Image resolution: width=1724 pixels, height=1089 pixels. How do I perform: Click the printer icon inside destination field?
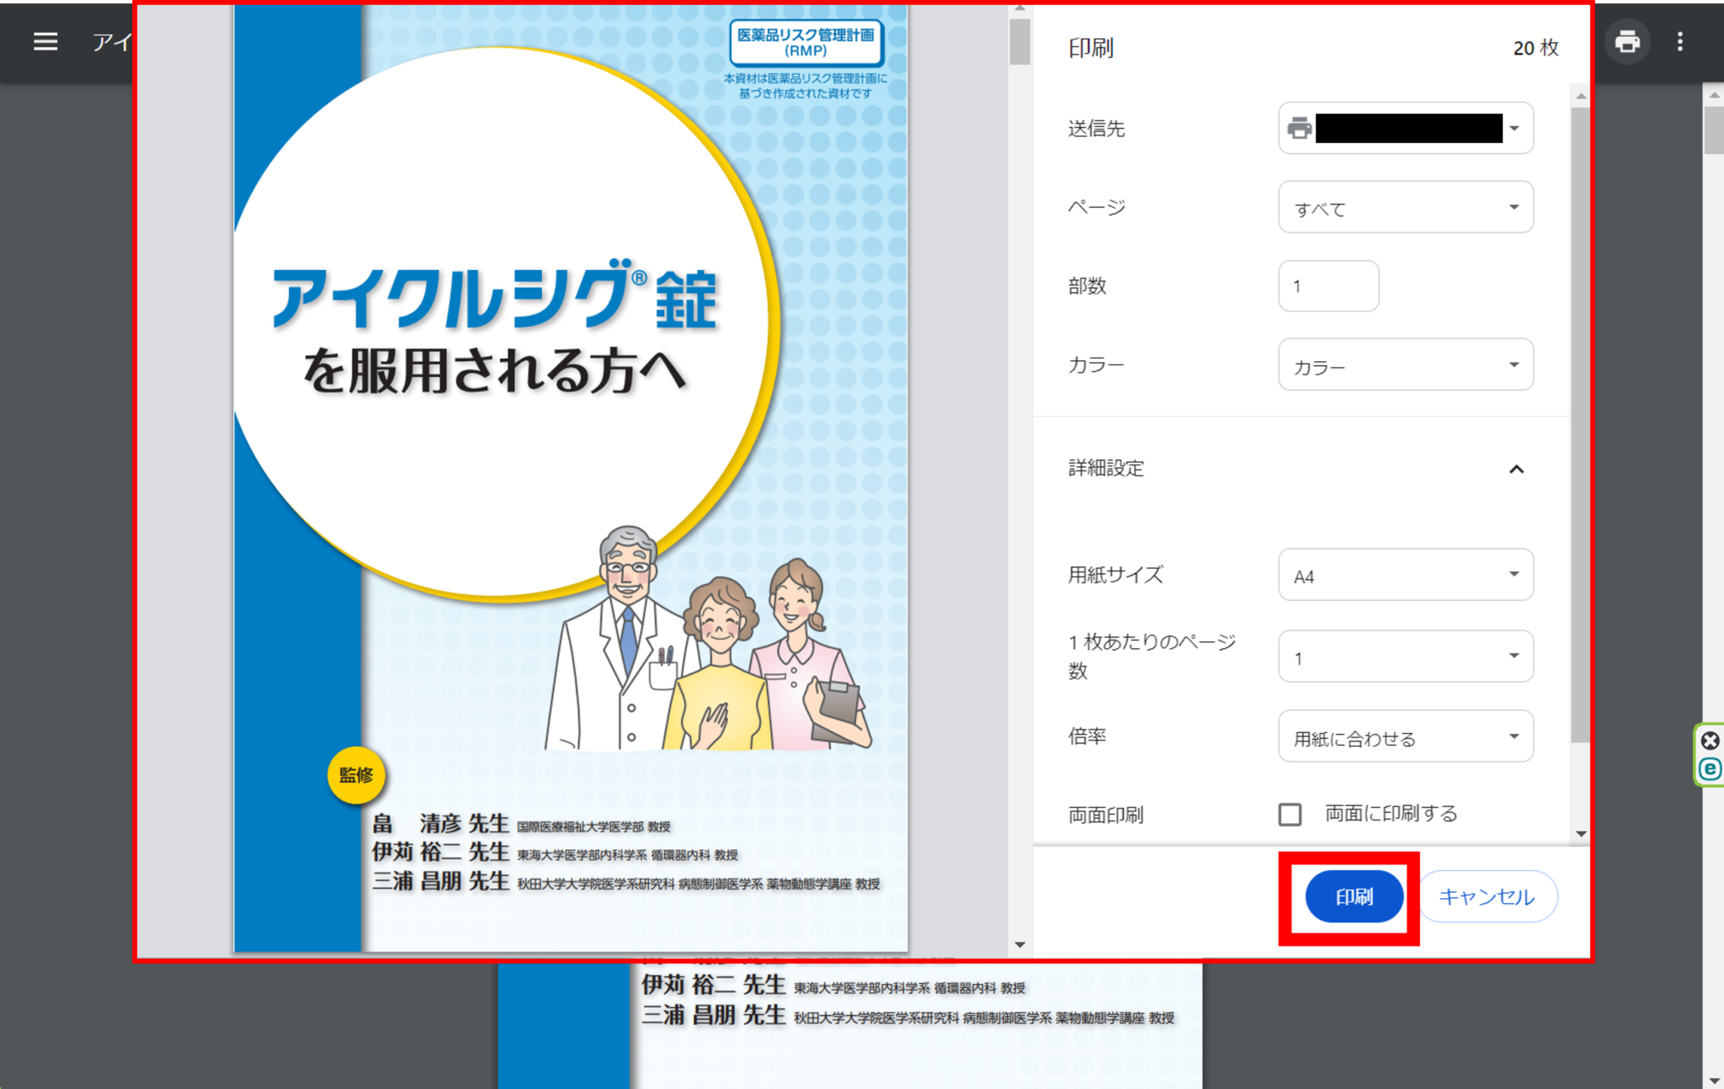click(x=1300, y=128)
